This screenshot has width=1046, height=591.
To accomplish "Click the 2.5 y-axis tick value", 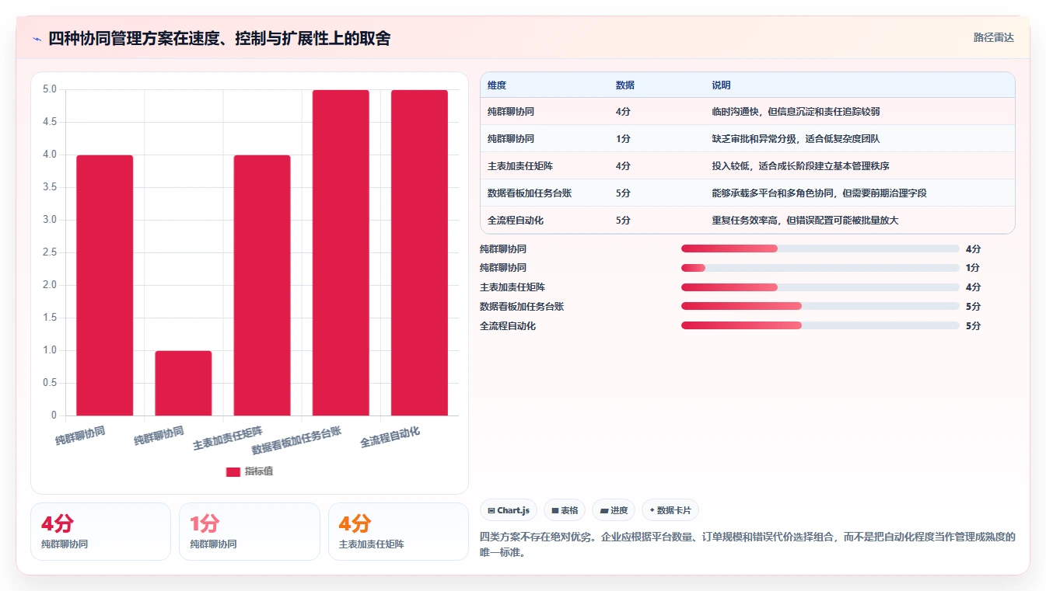I will coord(50,252).
